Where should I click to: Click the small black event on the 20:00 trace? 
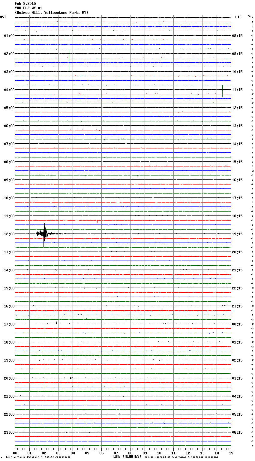71,378
